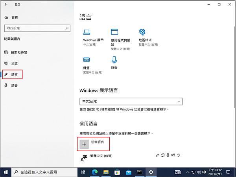
Task: Click the 新增語言 label
Action: point(98,142)
